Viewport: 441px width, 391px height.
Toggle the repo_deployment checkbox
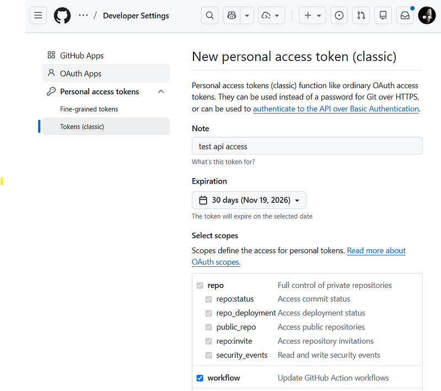[x=209, y=313]
